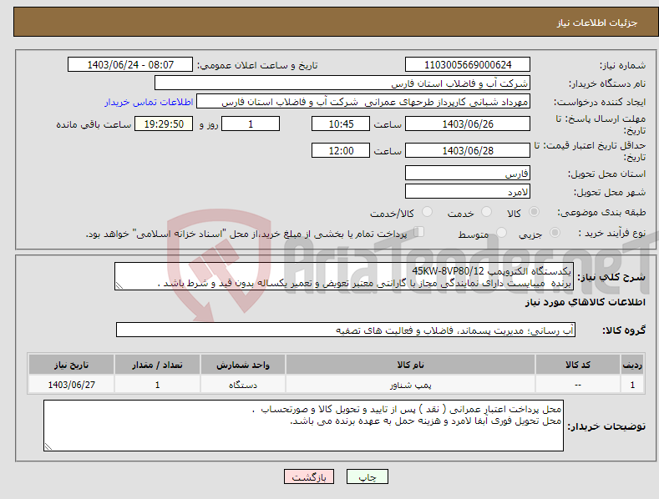Click the واحد شمارش column header
The height and width of the screenshot is (499, 659).
pos(243,365)
